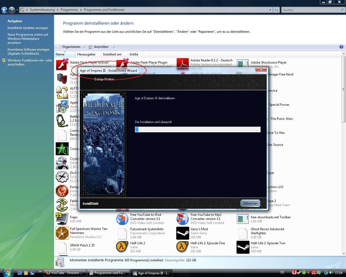Screen dimensions: 346x277
Task: Switch to Age of Empires III taskbar button
Action: (151, 273)
